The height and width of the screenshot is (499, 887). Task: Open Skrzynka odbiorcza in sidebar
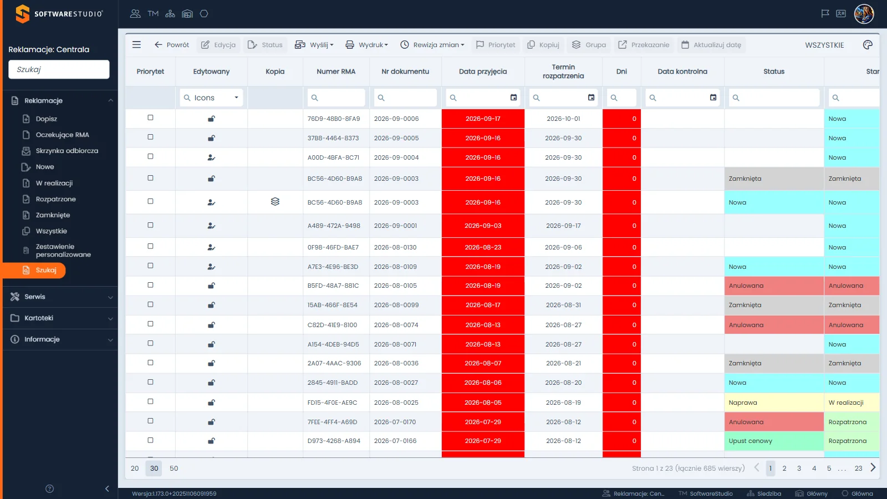click(x=67, y=151)
